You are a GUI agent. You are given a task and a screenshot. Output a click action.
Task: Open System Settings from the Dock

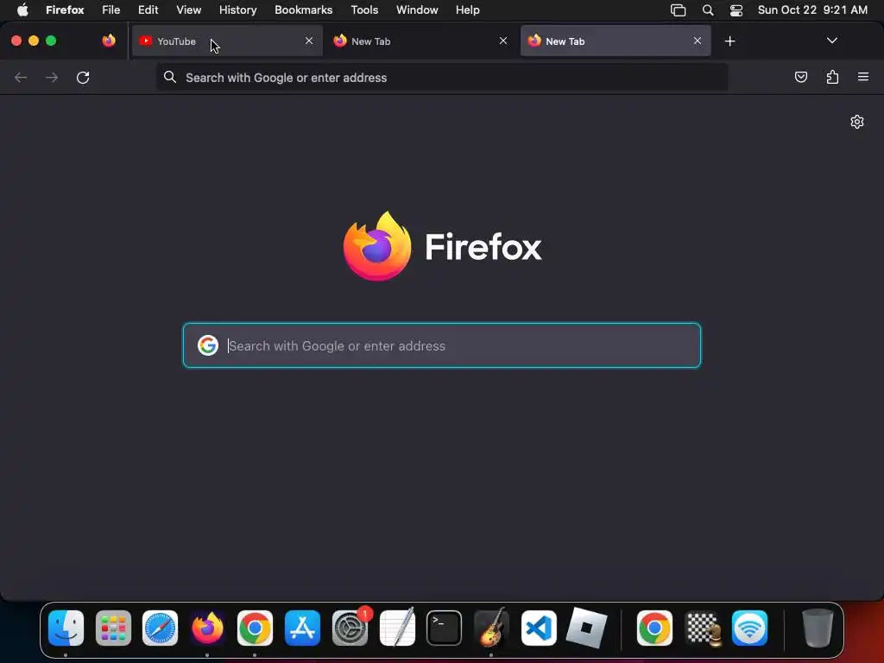coord(350,628)
